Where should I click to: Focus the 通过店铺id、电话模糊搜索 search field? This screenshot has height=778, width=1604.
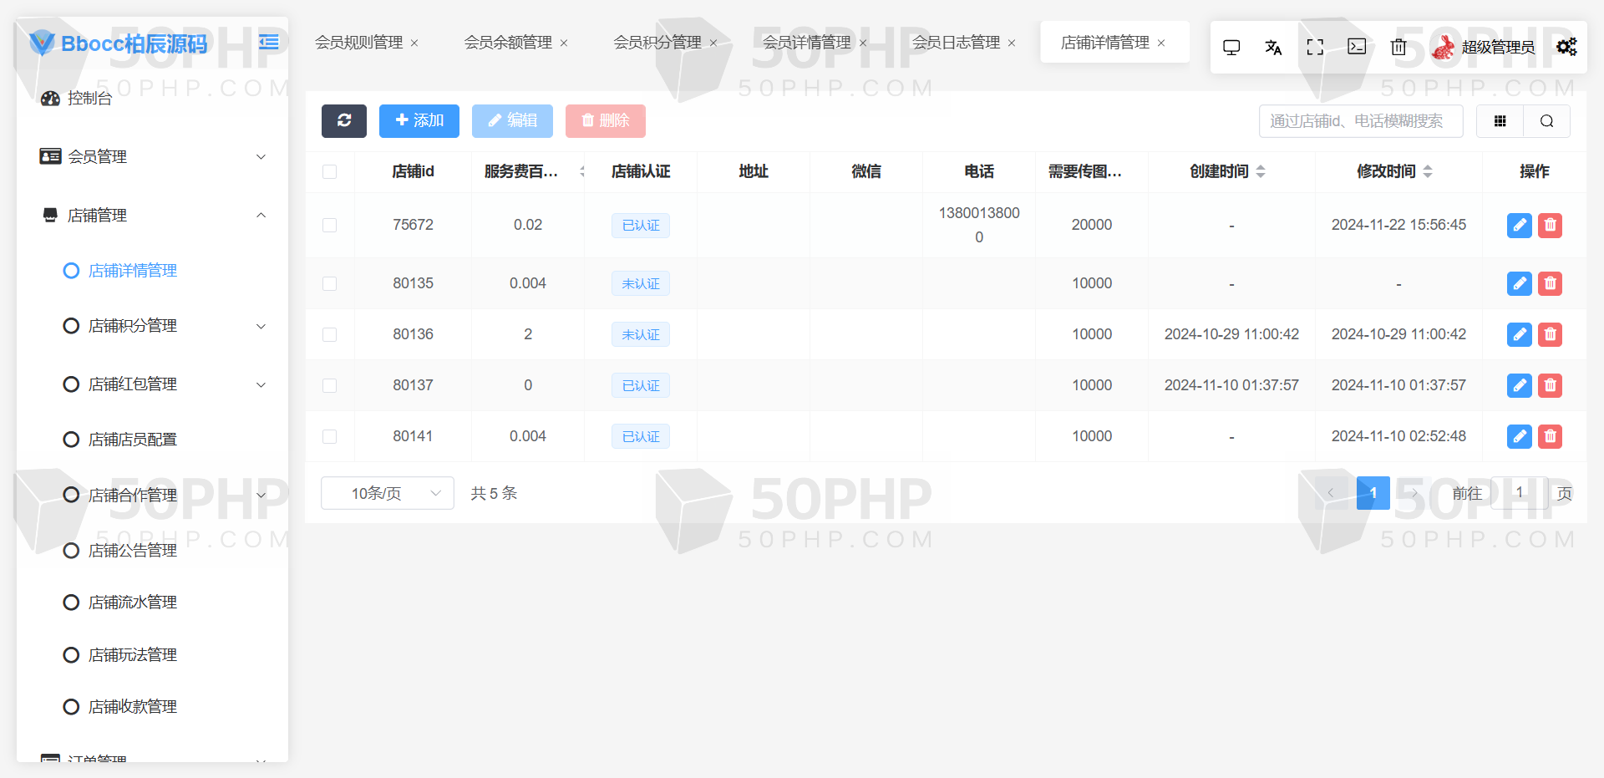click(1361, 121)
